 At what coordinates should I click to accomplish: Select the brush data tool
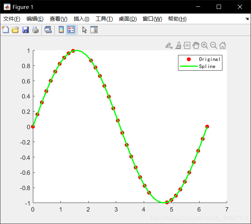(178, 46)
